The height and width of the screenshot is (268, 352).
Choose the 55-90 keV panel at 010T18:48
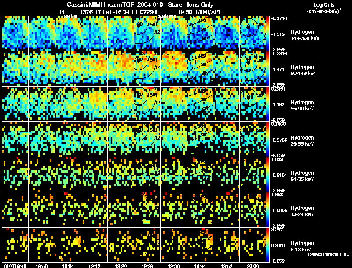tap(15, 104)
